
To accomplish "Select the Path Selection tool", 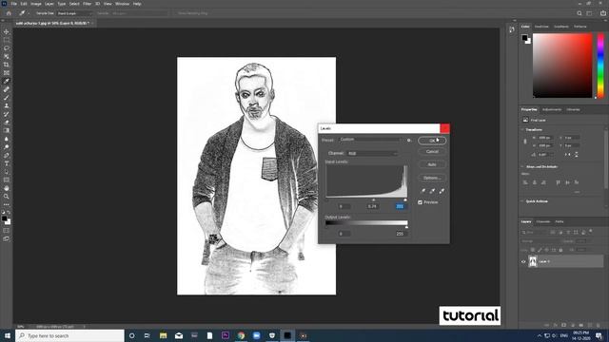I will 7,171.
